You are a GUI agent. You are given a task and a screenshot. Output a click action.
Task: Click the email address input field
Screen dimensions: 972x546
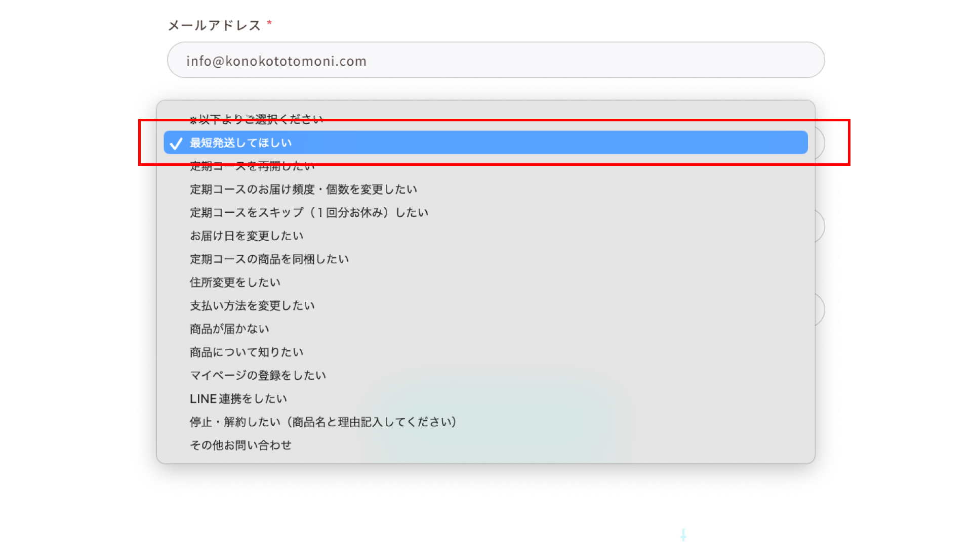click(496, 60)
